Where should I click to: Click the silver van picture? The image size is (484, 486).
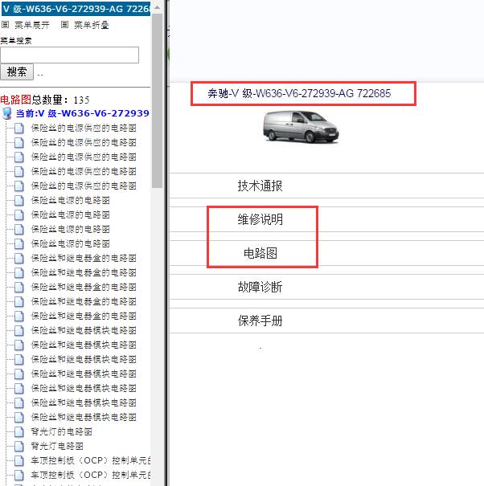pyautogui.click(x=301, y=126)
